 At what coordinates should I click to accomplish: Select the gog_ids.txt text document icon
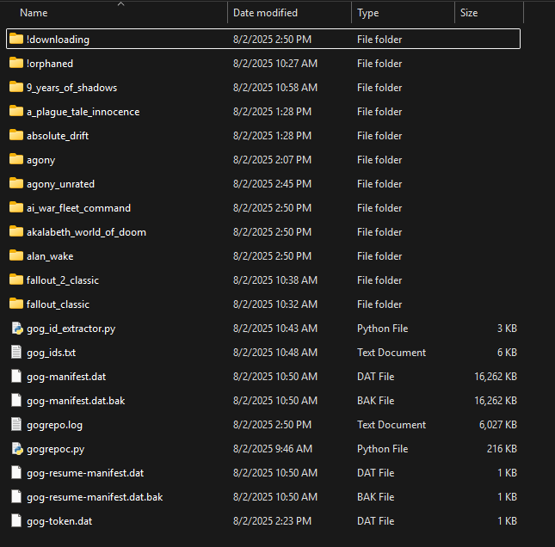(15, 353)
